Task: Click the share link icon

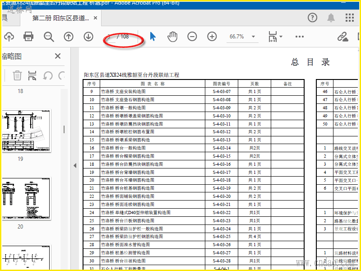Action: [x=343, y=37]
